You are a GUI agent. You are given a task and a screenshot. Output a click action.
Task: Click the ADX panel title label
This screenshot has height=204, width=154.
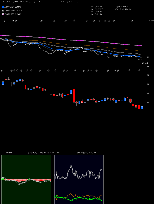coord(59,153)
